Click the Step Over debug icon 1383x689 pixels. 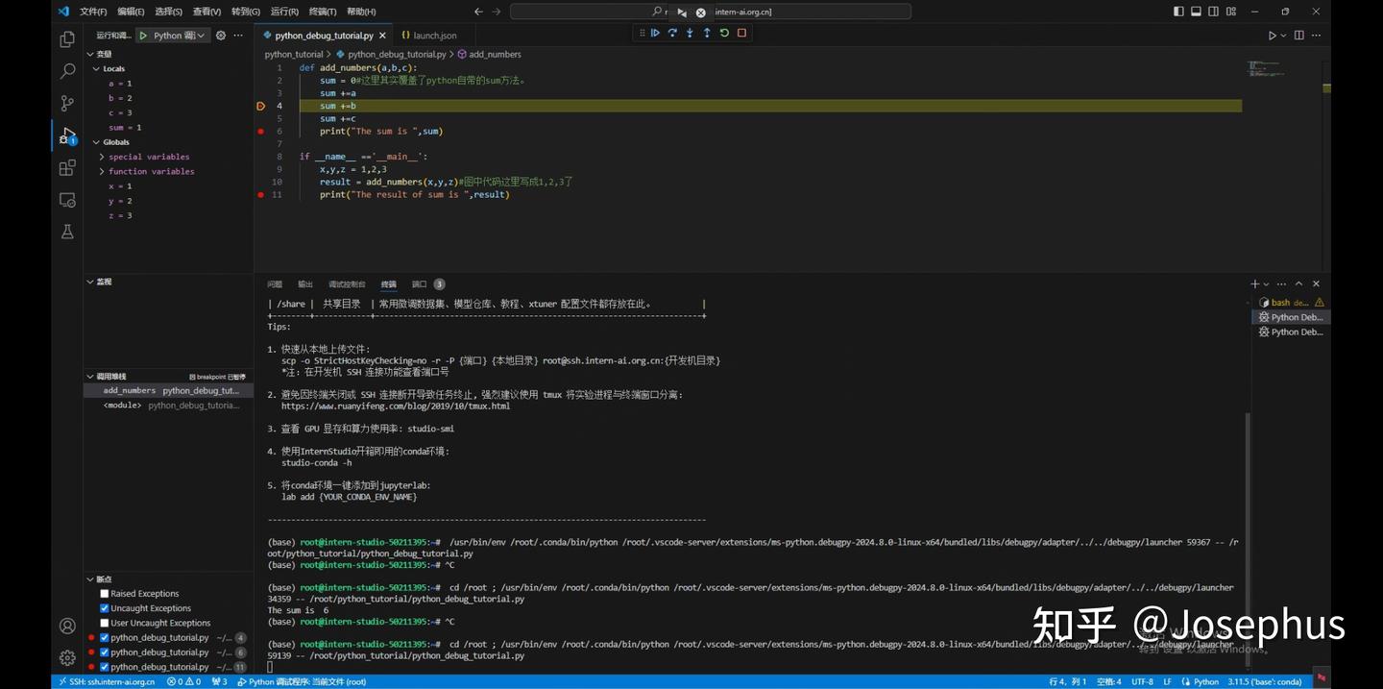coord(672,32)
